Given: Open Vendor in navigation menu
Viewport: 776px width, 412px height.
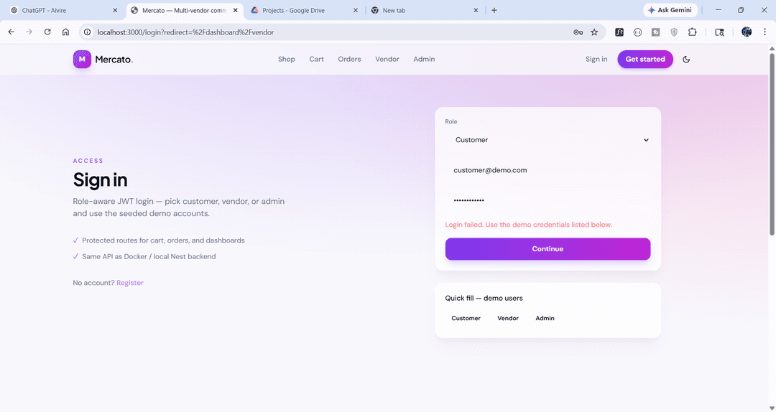Looking at the screenshot, I should pyautogui.click(x=387, y=60).
